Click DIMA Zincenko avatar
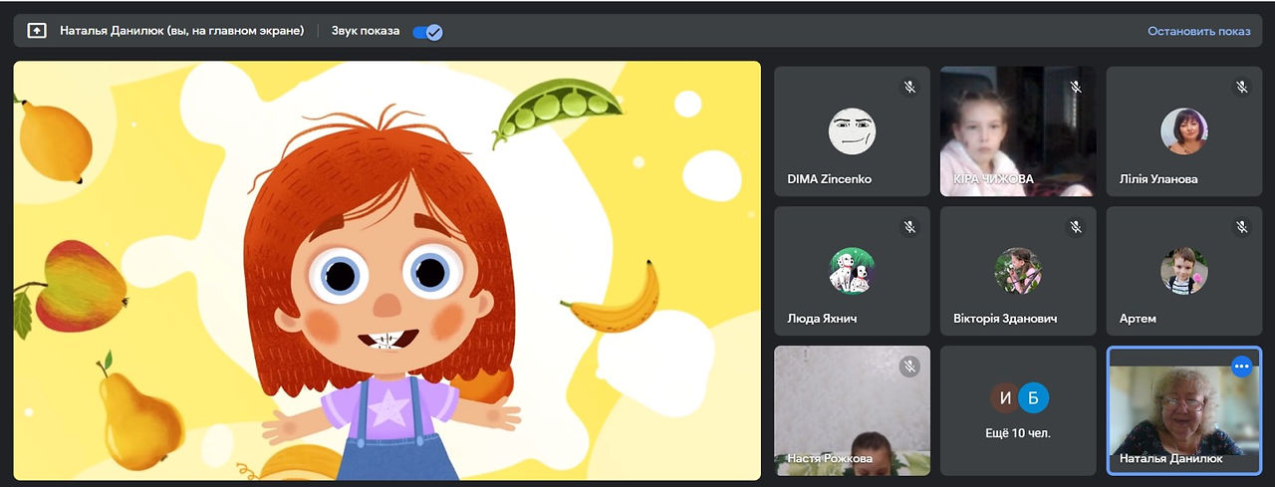The width and height of the screenshot is (1275, 487). (852, 131)
